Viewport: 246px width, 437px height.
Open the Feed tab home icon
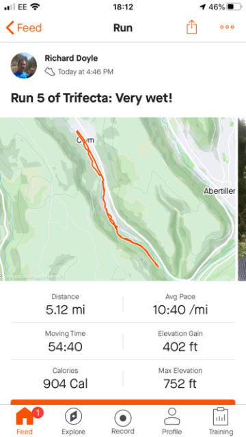pyautogui.click(x=25, y=417)
